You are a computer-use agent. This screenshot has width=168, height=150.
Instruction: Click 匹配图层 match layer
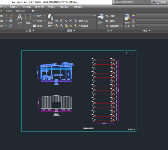81,26
